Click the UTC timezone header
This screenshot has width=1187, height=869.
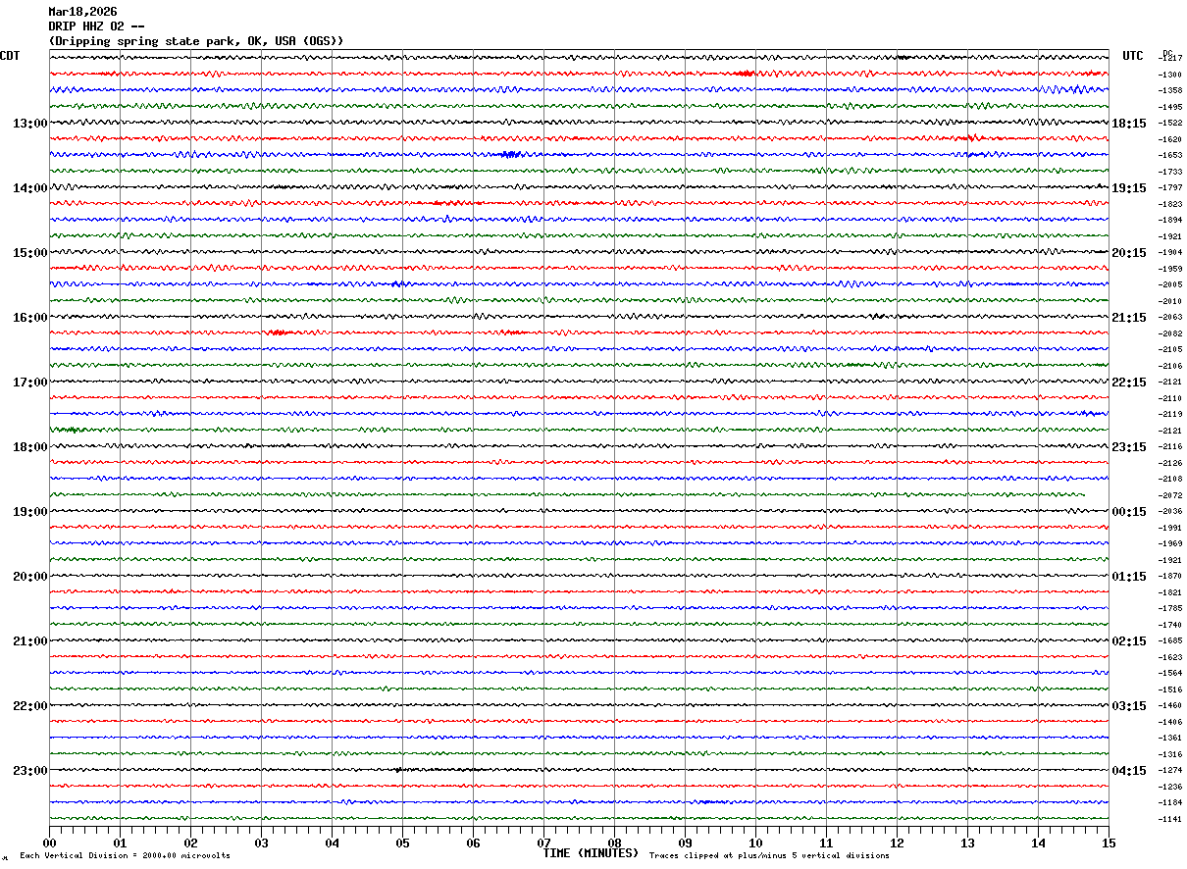click(1133, 56)
